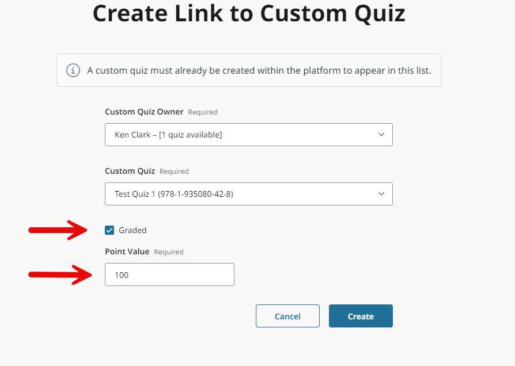Expand the Test Quiz 1 dropdown
This screenshot has width=515, height=366.
coord(249,194)
